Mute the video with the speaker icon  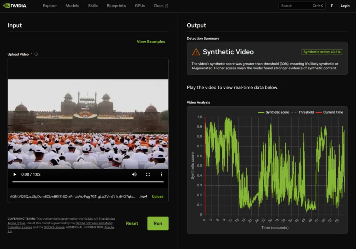(135, 174)
